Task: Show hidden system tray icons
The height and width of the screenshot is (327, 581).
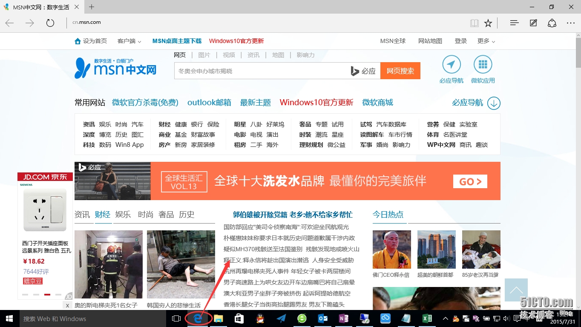Action: point(445,318)
